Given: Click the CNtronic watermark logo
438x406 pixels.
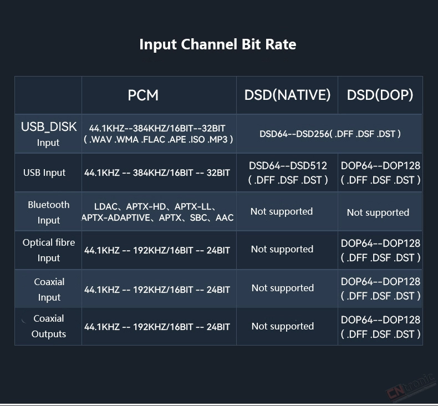Looking at the screenshot, I should [411, 387].
